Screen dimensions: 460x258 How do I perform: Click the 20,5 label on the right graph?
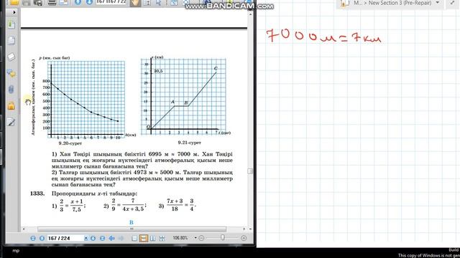coord(158,71)
